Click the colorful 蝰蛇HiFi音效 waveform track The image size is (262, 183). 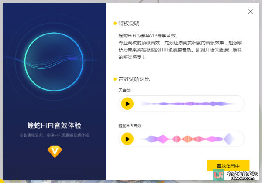coord(188,139)
